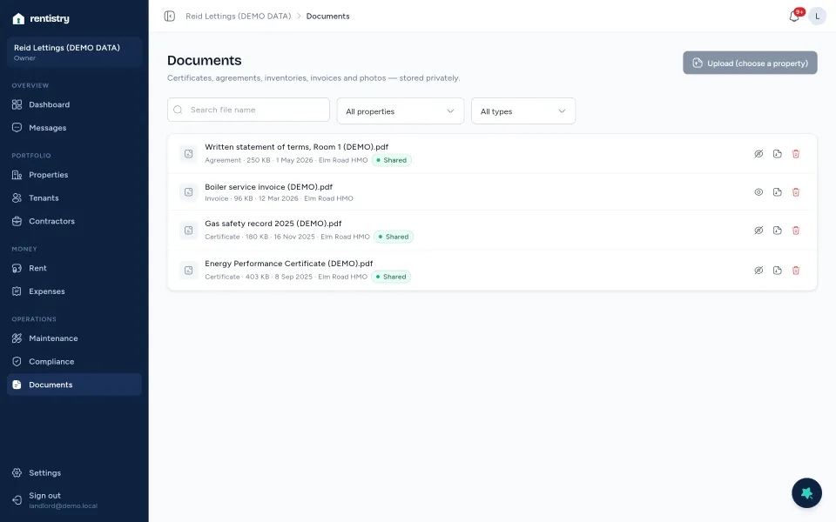Open the All types dropdown

tap(523, 111)
